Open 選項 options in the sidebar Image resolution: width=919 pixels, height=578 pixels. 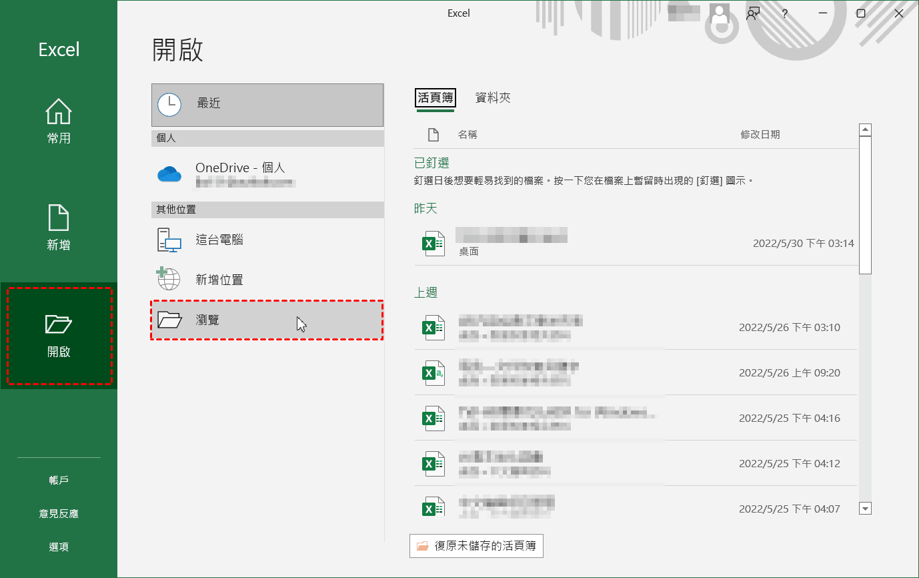point(59,547)
